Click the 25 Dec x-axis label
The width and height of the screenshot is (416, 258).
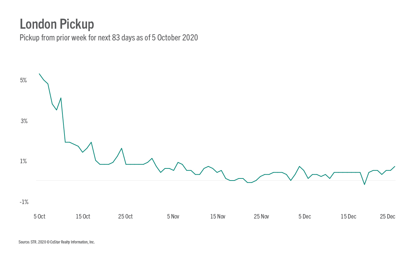[388, 216]
